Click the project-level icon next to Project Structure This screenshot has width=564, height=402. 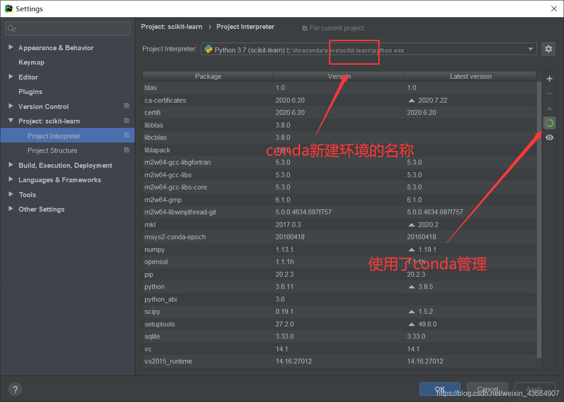coord(127,150)
